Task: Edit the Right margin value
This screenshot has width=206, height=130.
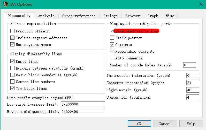Action: point(193,90)
